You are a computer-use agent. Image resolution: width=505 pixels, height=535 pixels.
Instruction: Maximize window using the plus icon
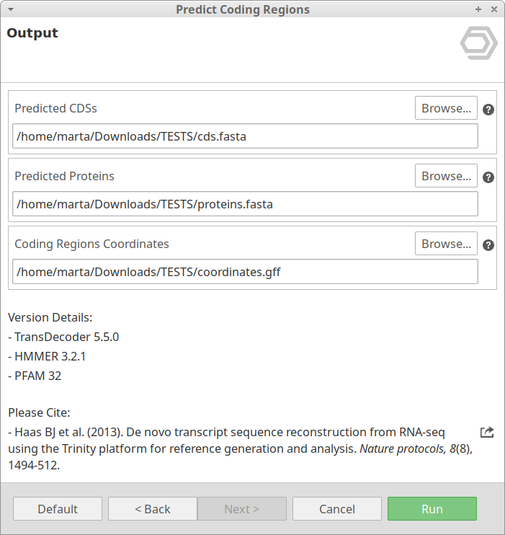tap(478, 9)
